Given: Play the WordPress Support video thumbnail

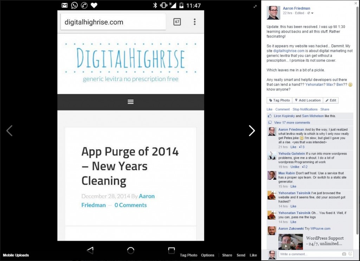Looking at the screenshot, I should [x=290, y=242].
